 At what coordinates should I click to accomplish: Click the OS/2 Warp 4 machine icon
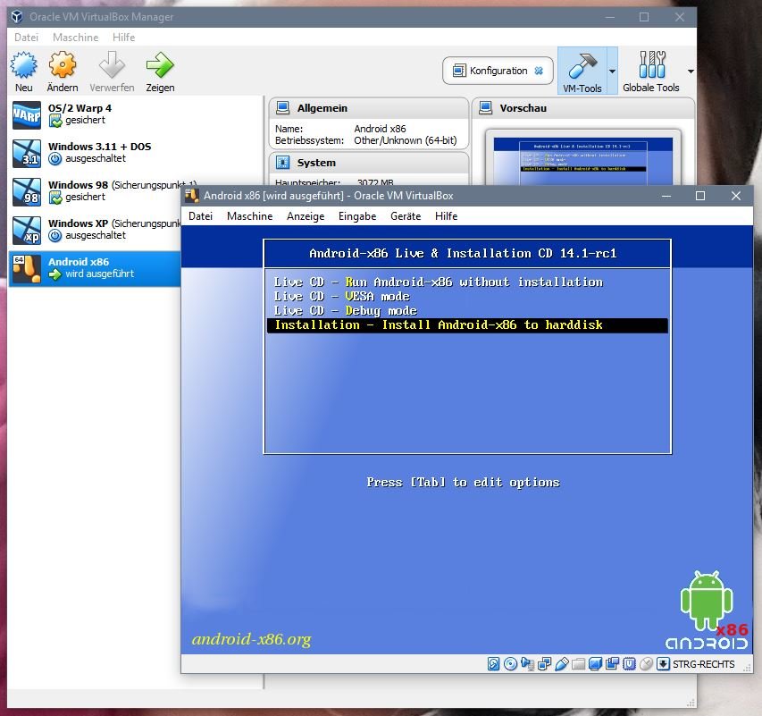point(27,115)
